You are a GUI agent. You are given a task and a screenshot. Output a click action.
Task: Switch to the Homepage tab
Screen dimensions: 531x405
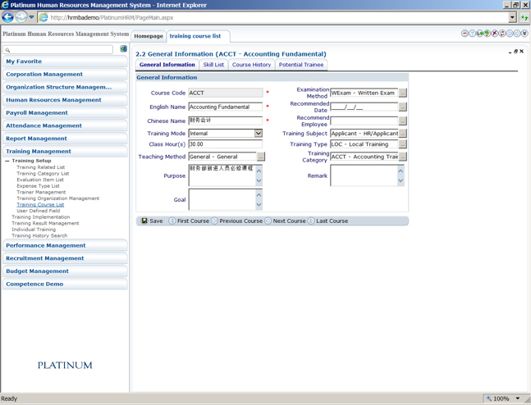coord(149,36)
